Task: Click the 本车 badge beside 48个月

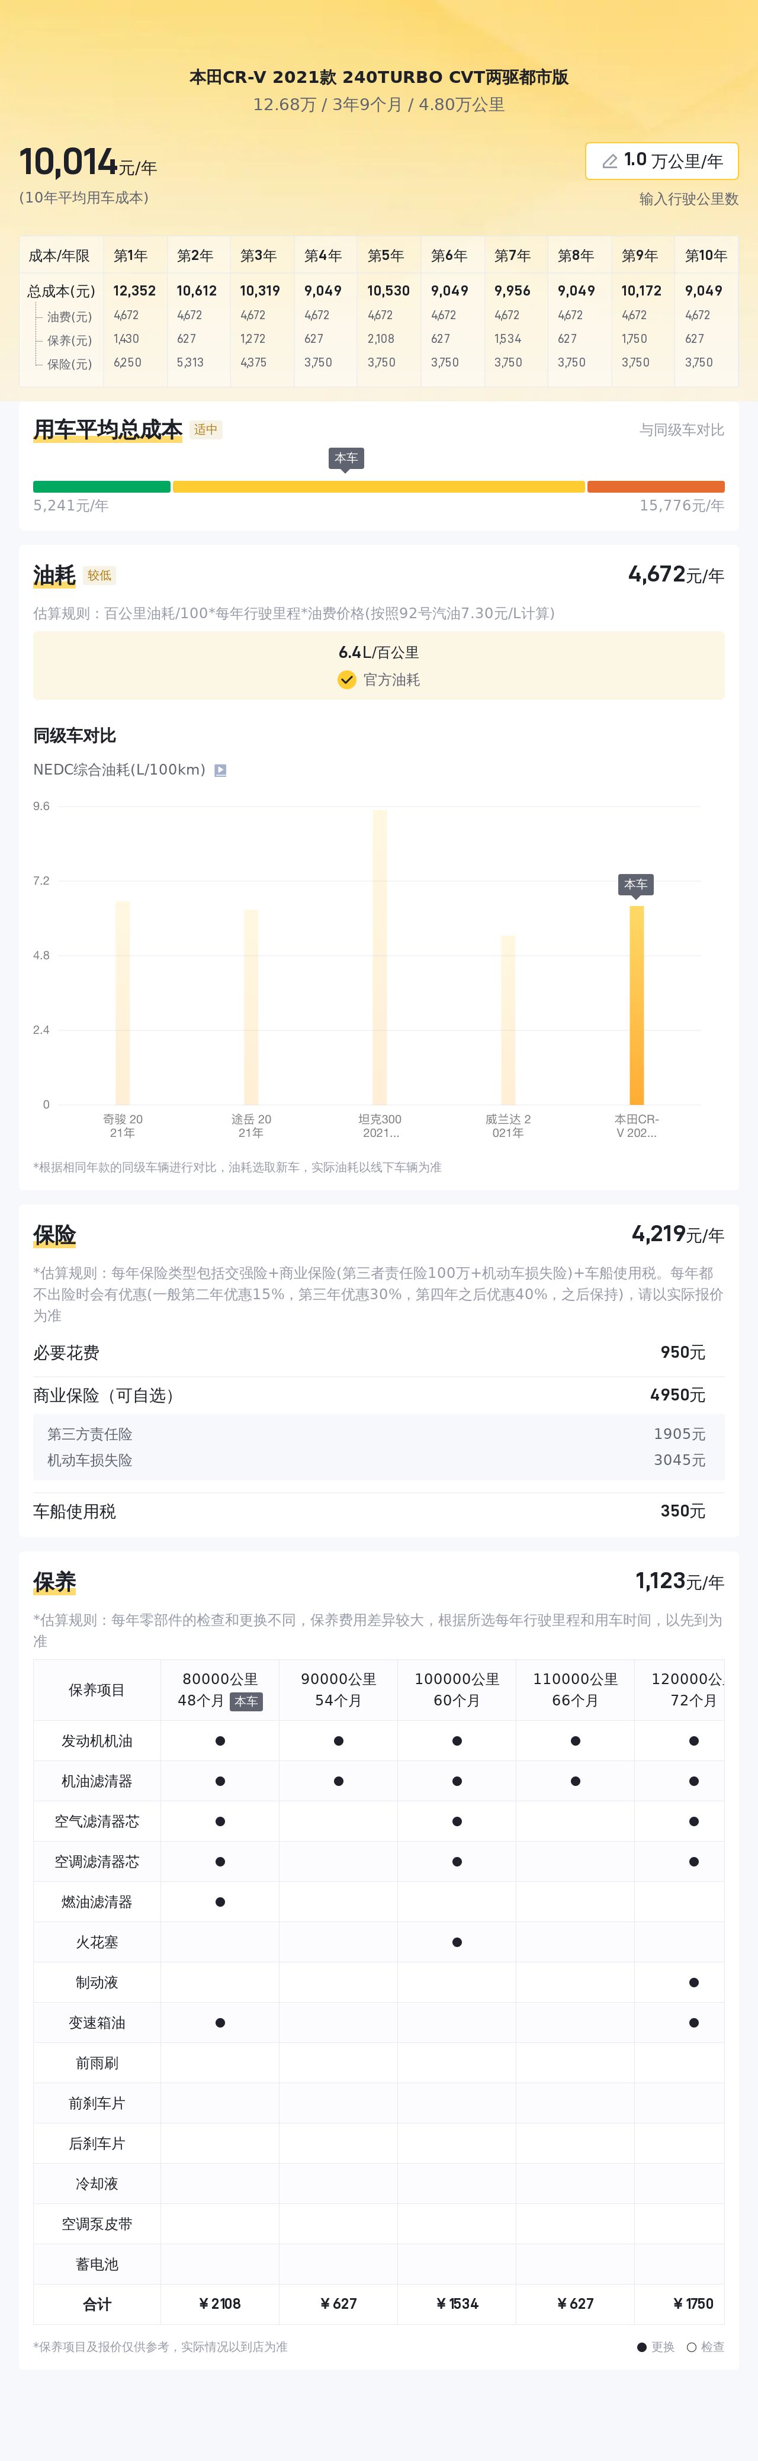Action: tap(246, 1701)
